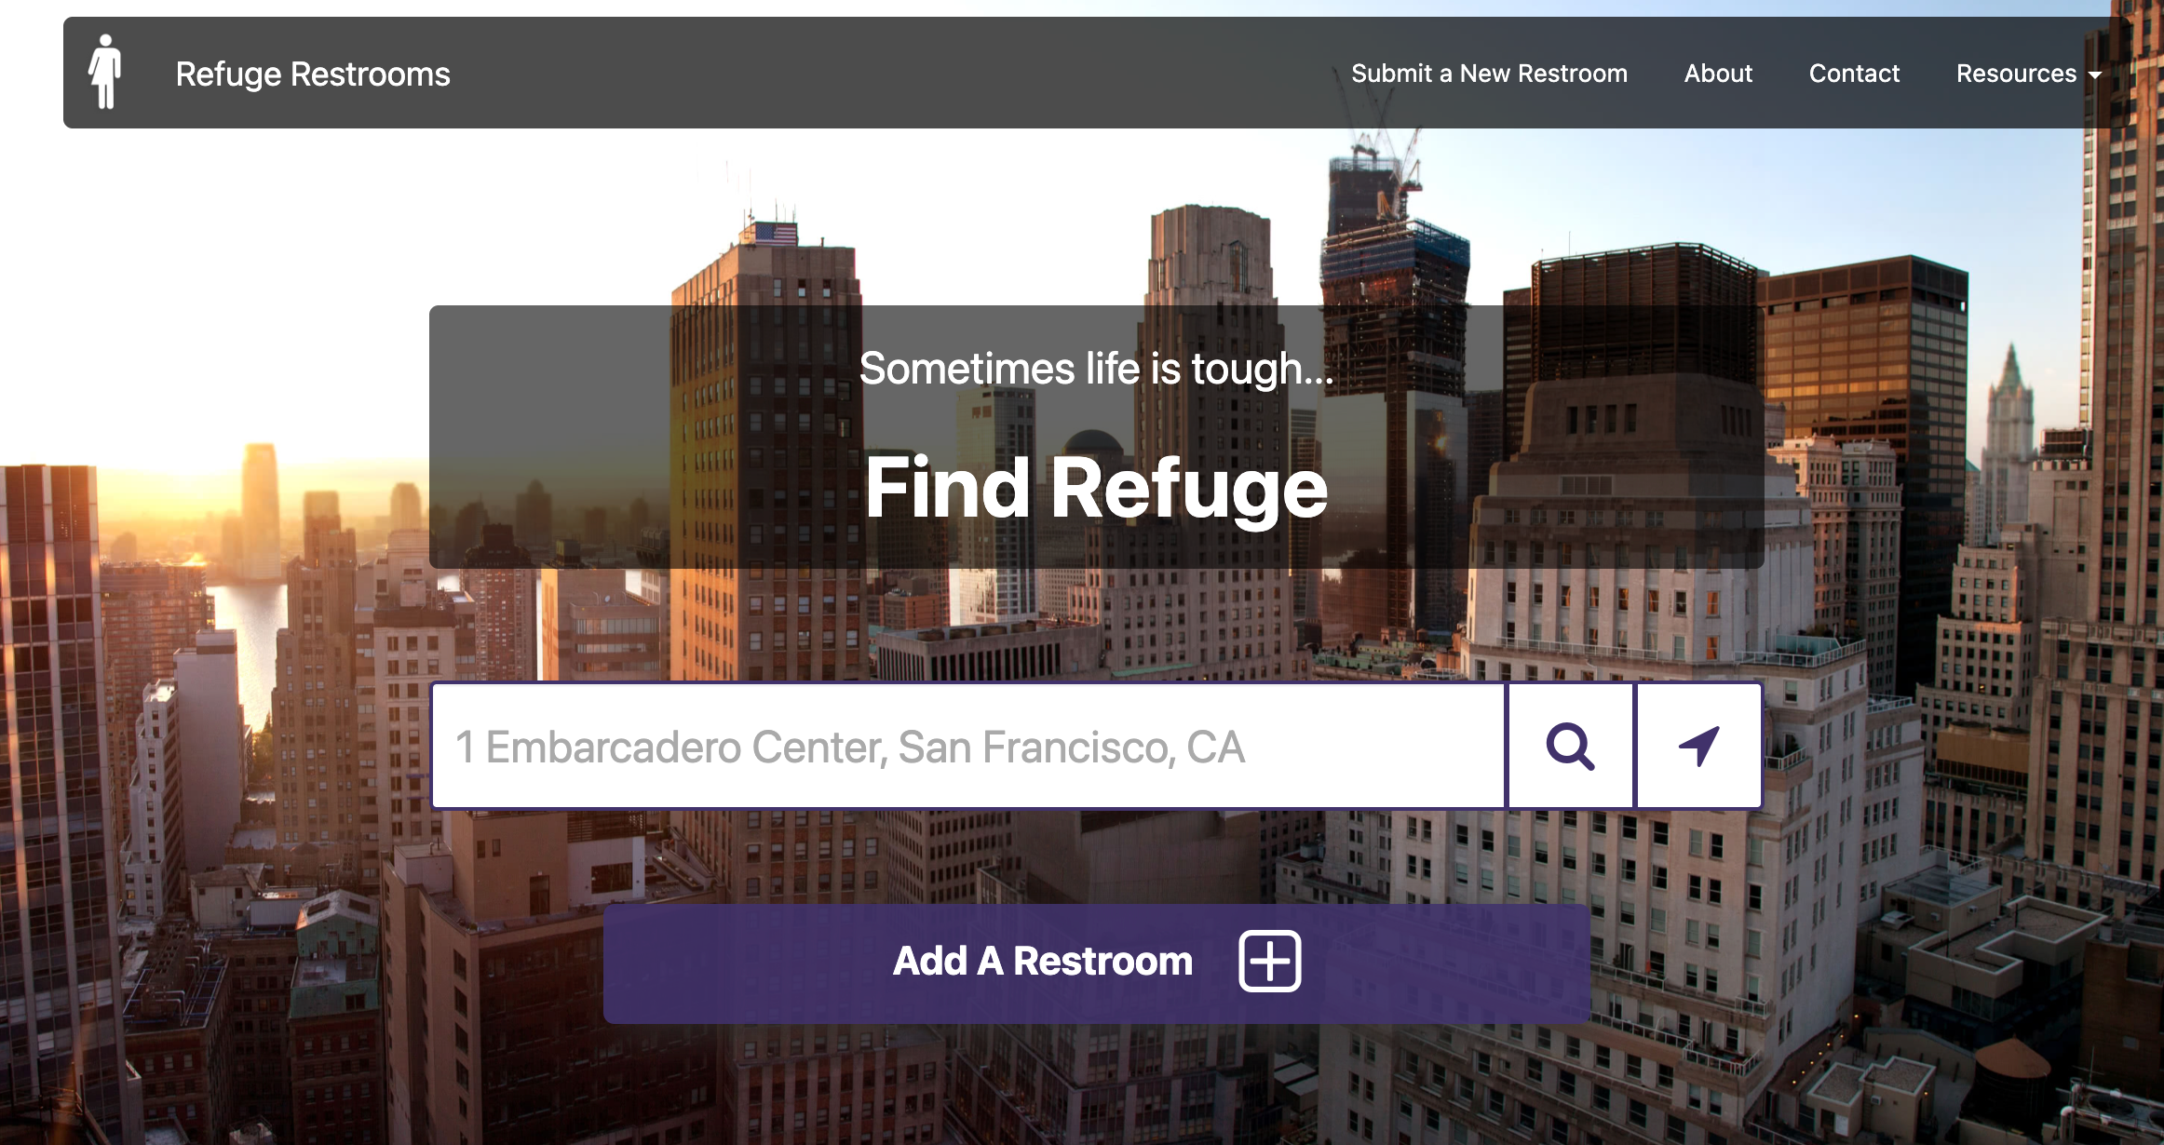Expand the Resources dropdown menu

[x=2028, y=74]
